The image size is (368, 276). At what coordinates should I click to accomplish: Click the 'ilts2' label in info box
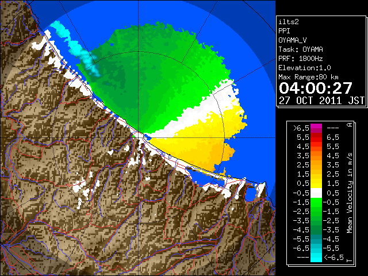click(x=289, y=22)
